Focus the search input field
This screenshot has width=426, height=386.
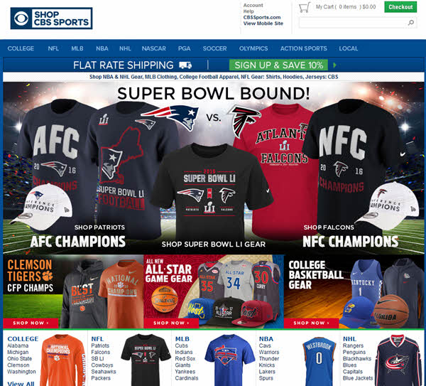[353, 23]
